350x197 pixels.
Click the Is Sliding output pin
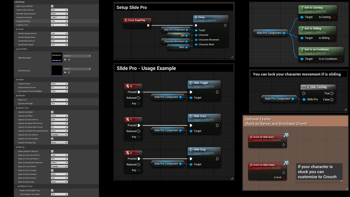(x=332, y=38)
